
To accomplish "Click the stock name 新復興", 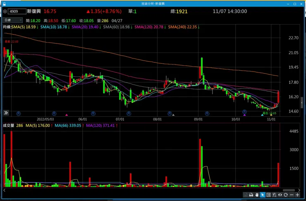I will point(34,11).
